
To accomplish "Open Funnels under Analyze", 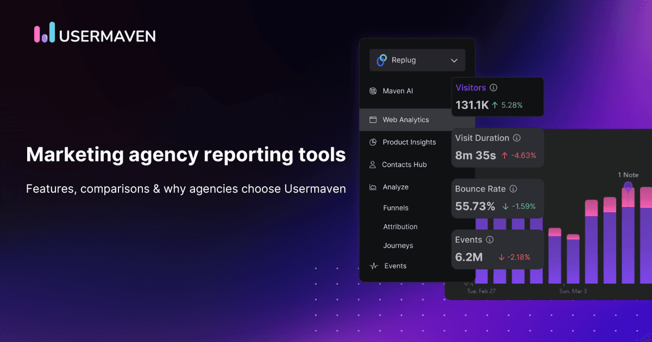I will point(396,208).
